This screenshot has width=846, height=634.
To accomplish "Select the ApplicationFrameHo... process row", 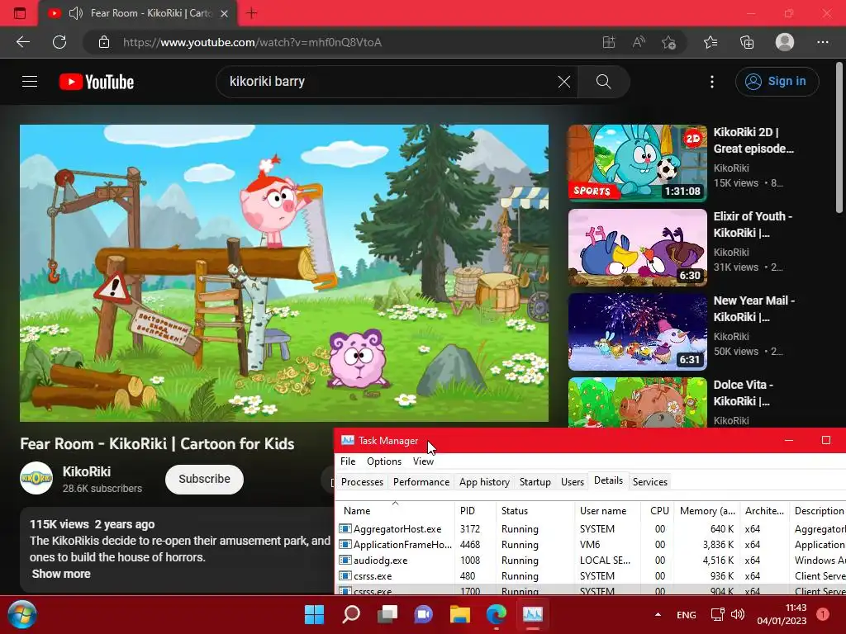I will tap(590, 545).
